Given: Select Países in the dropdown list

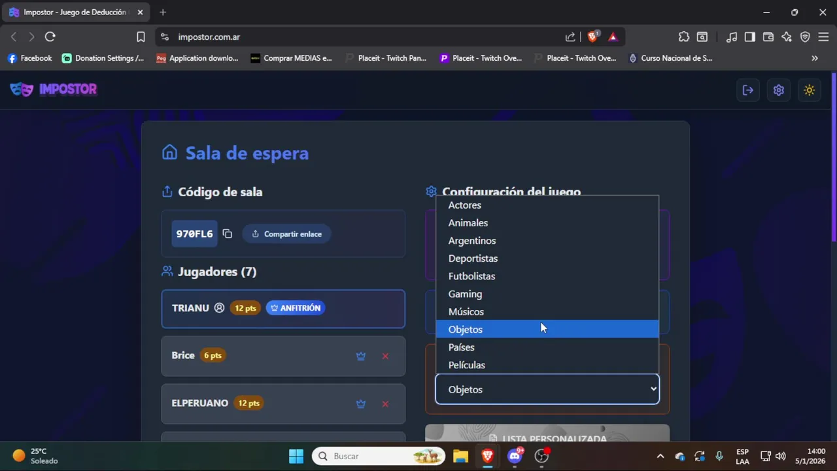Looking at the screenshot, I should click(x=547, y=347).
